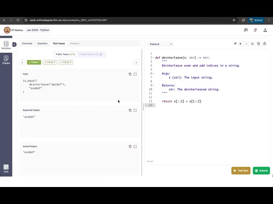The width and height of the screenshot is (273, 204).
Task: Collapse the def deinterleave fold arrow on line 2
Action: coord(154,58)
